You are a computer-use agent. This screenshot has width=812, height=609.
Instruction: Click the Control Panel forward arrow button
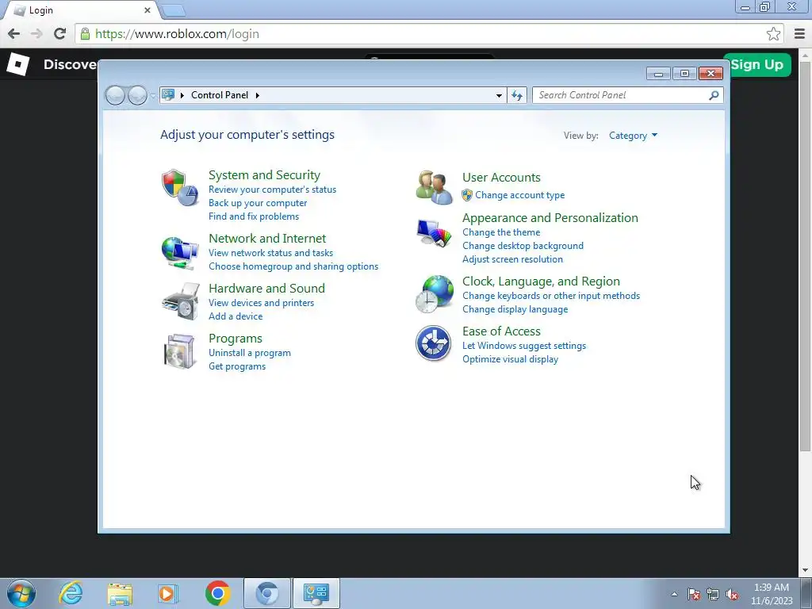point(137,95)
